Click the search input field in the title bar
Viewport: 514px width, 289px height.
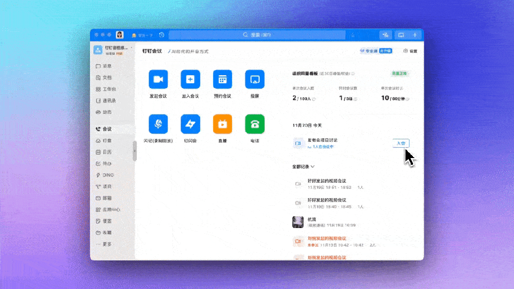[257, 35]
